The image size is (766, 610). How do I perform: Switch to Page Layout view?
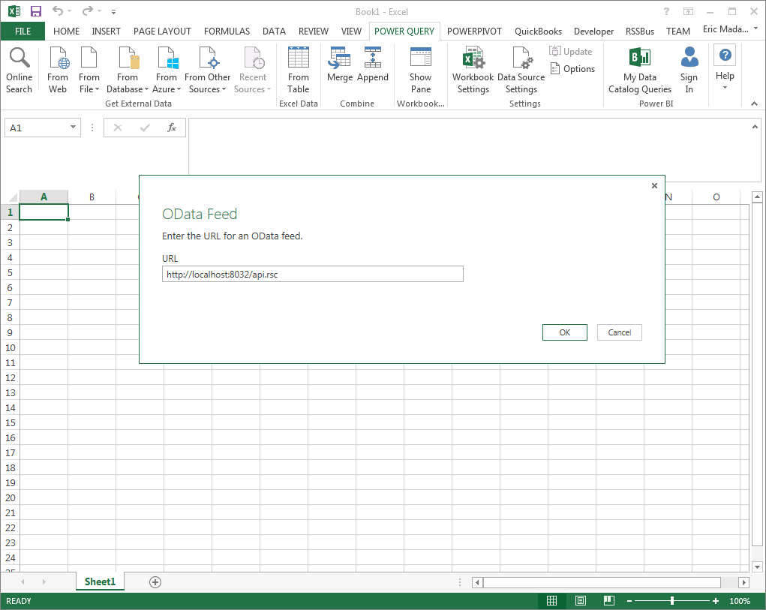(581, 601)
